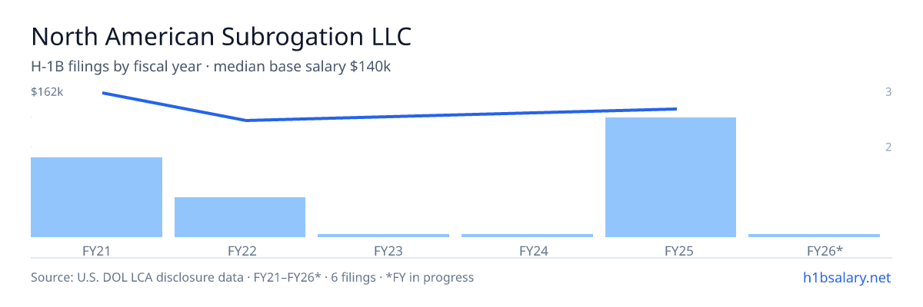Click the tall FY25 filings bar

click(671, 177)
